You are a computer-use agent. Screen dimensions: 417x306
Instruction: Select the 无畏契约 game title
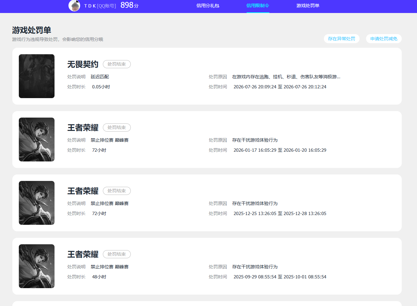coord(83,64)
